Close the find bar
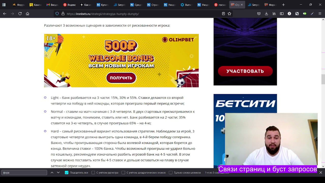325x183 pixels. click(321, 173)
